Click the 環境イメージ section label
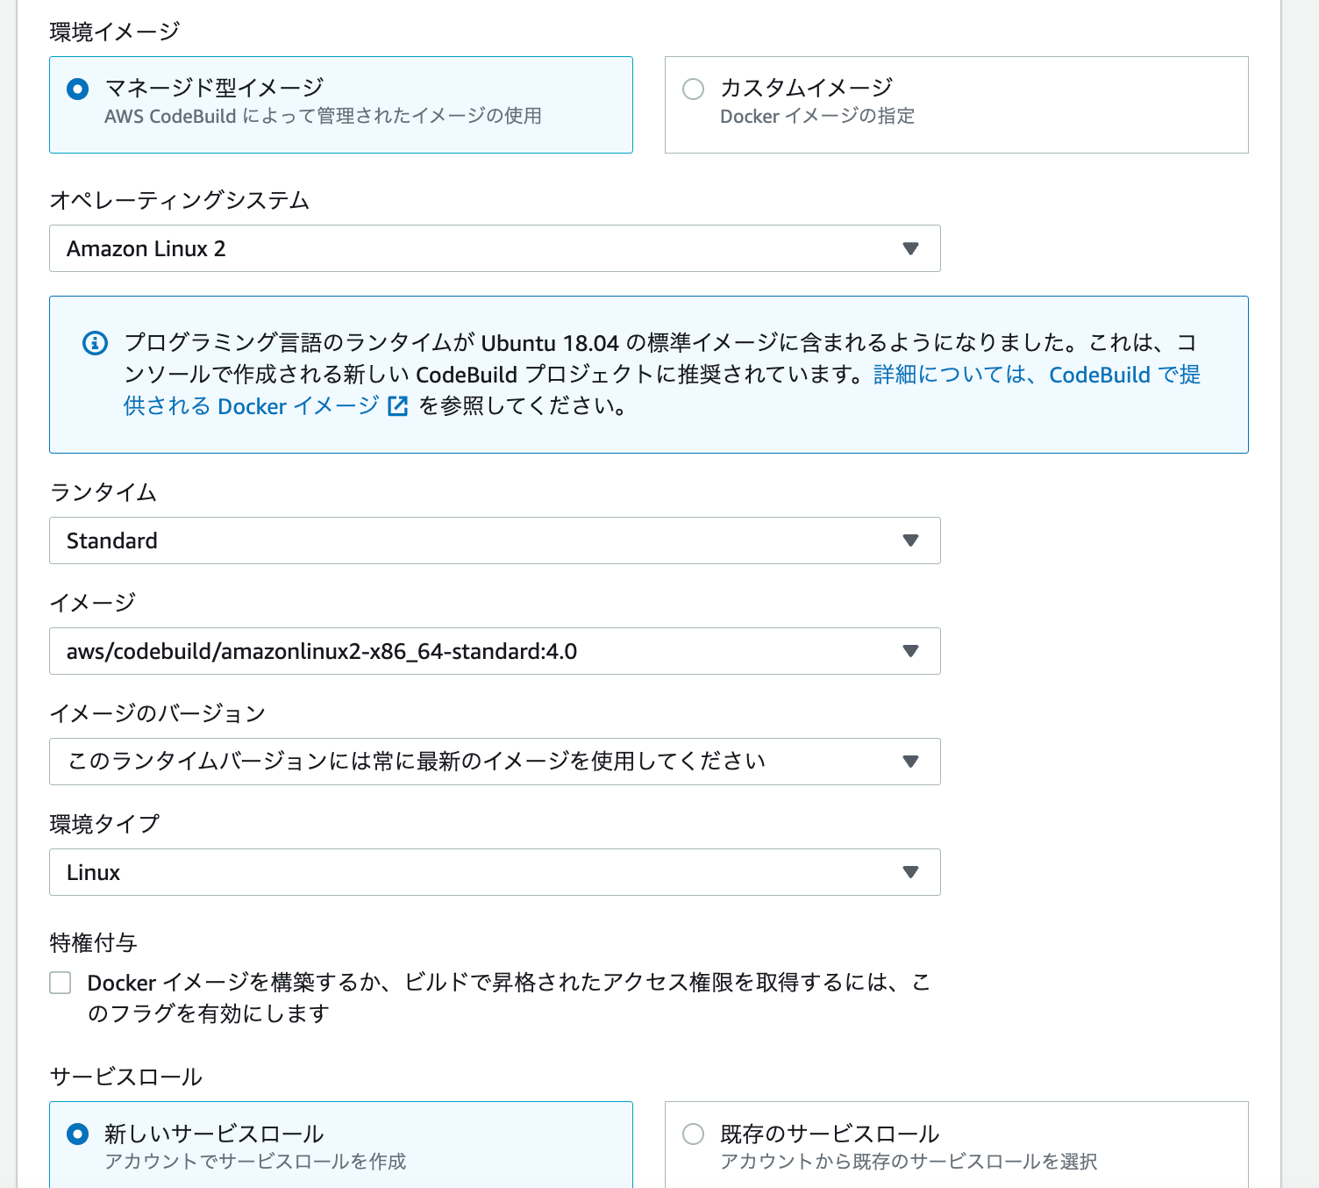1319x1188 pixels. click(x=115, y=32)
